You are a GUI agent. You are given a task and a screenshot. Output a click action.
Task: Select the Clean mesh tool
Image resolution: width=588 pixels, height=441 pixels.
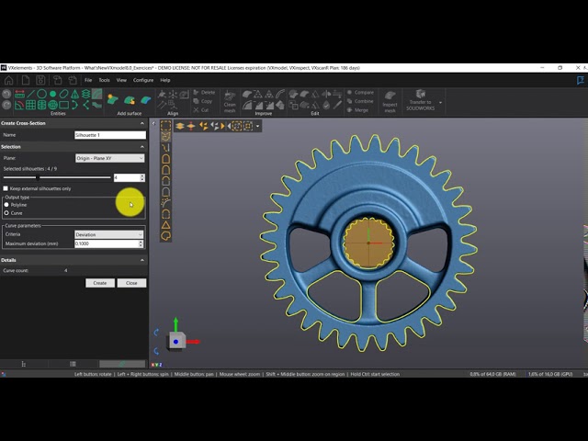(230, 98)
